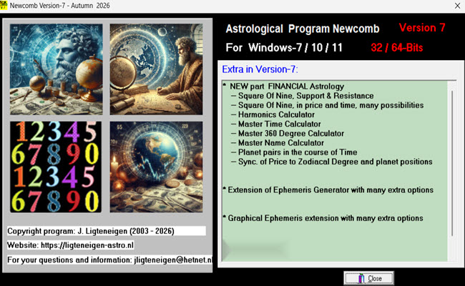Screen dimensions: 465x286
Task: Click the 'Master Time Calculator' line
Action: tap(279, 124)
